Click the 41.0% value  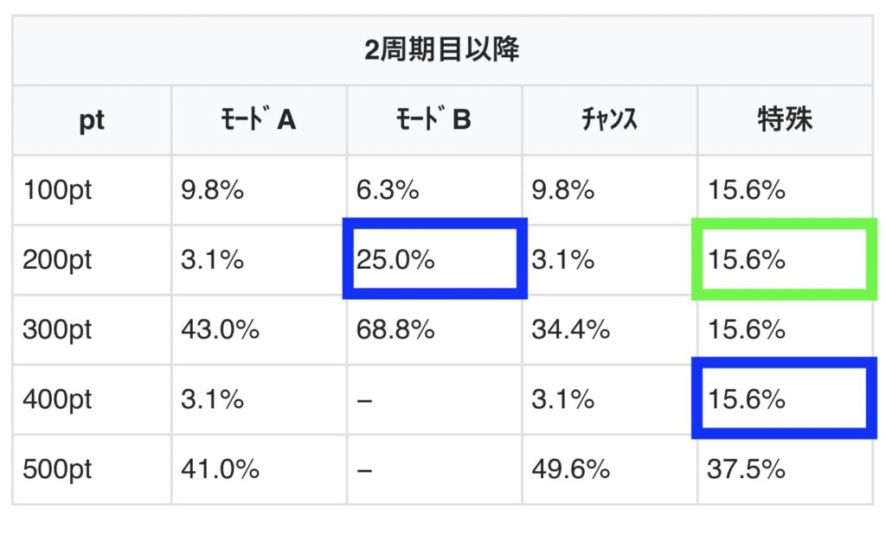(x=220, y=469)
